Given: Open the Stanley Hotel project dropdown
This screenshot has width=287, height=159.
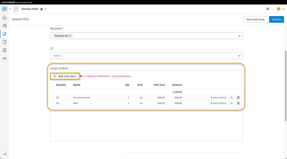Looking at the screenshot, I should click(x=46, y=9).
